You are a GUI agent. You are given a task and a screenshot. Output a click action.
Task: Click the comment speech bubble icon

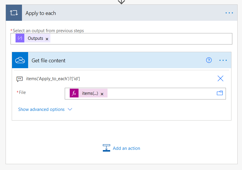tap(20, 79)
